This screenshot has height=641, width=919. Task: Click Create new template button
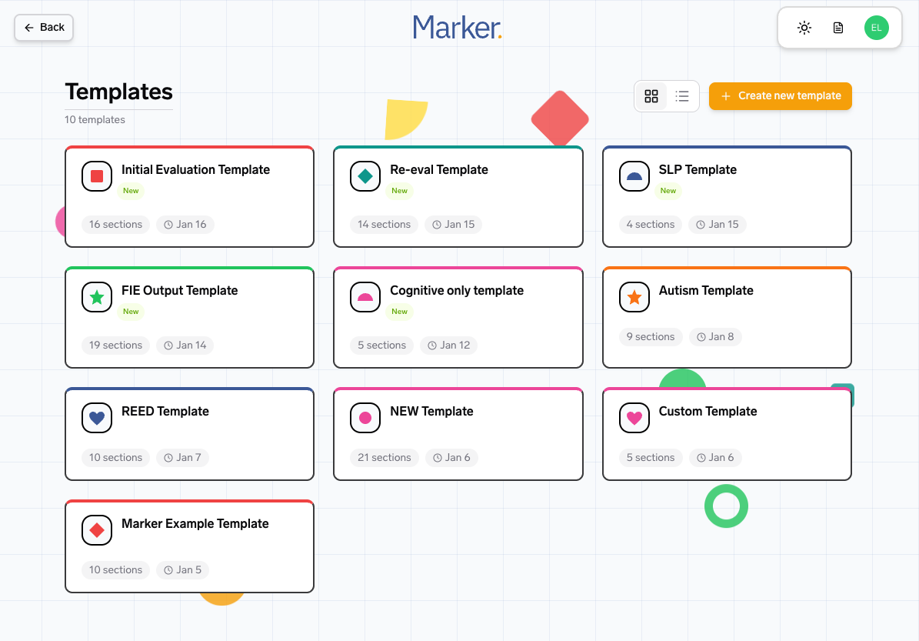point(780,96)
